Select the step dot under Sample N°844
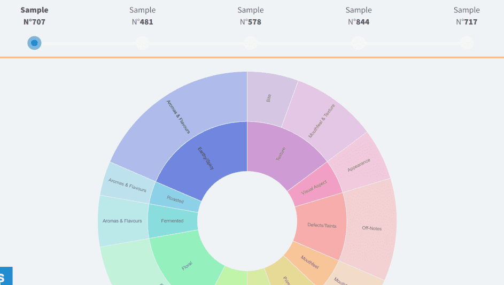504x285 pixels. click(x=358, y=43)
